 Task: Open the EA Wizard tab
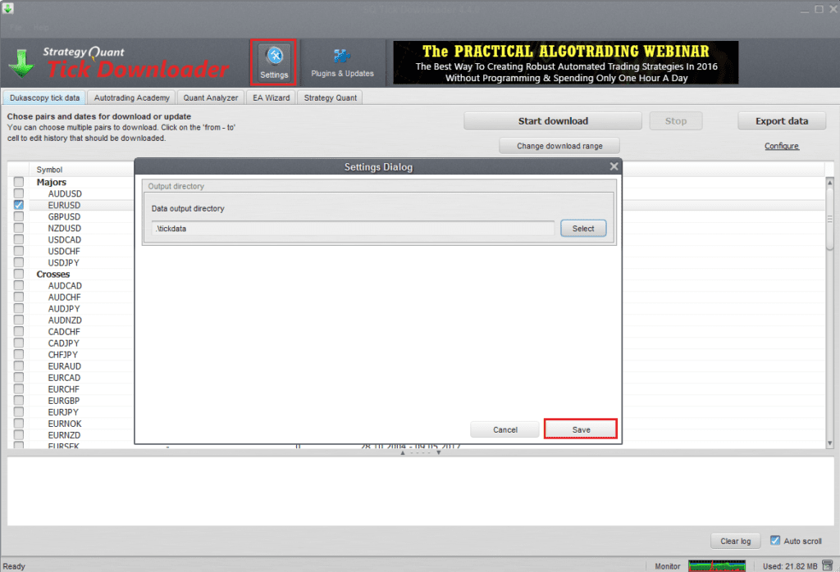click(271, 98)
